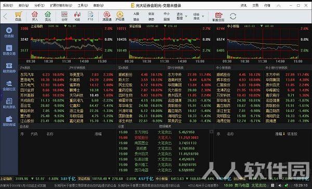Select the 四环生物 row at 5.03

141,95
